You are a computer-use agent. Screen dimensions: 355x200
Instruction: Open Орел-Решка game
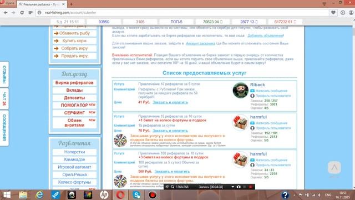click(74, 174)
